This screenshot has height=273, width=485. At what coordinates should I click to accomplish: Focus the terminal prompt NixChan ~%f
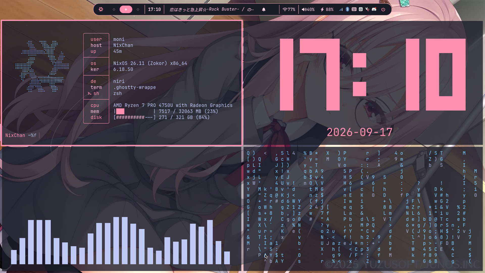click(21, 135)
